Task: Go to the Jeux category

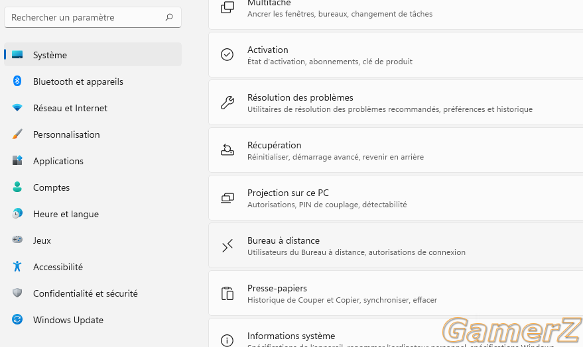Action: click(93, 240)
